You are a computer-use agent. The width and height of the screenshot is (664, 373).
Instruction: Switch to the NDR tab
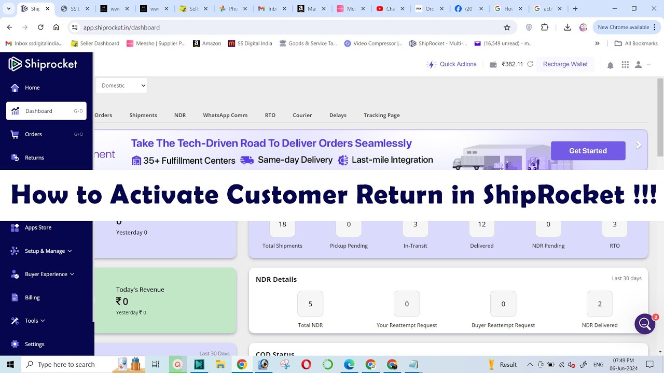tap(180, 115)
